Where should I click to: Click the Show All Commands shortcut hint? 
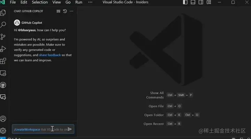[169, 95]
